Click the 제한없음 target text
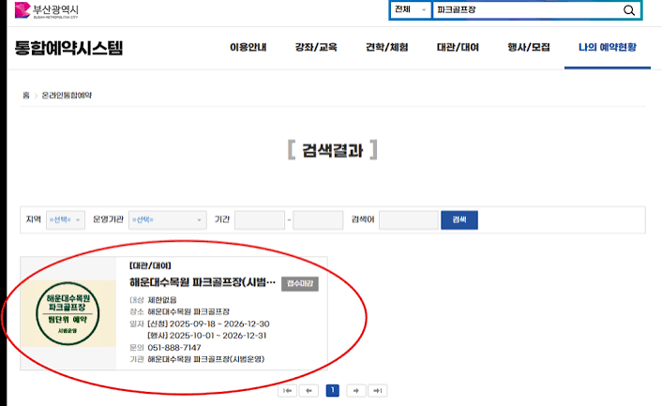This screenshot has height=406, width=662. (x=162, y=300)
